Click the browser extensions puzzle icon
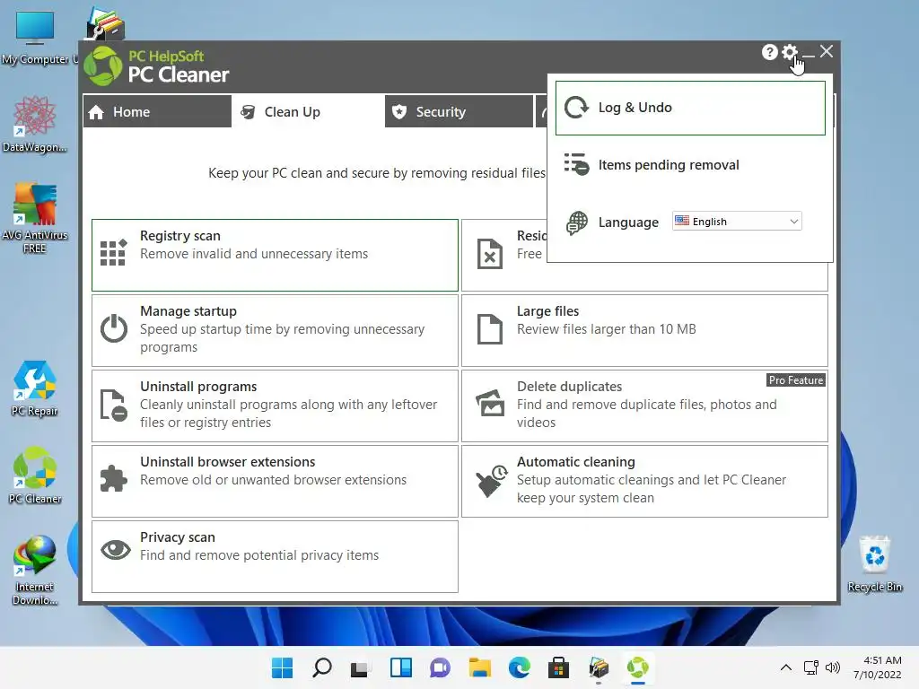Viewport: 919px width, 689px height. coord(113,478)
